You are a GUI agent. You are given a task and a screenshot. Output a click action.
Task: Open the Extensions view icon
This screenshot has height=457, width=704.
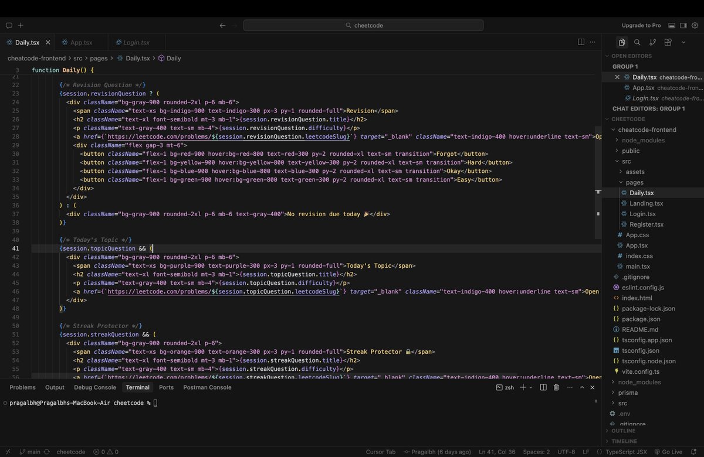coord(668,42)
